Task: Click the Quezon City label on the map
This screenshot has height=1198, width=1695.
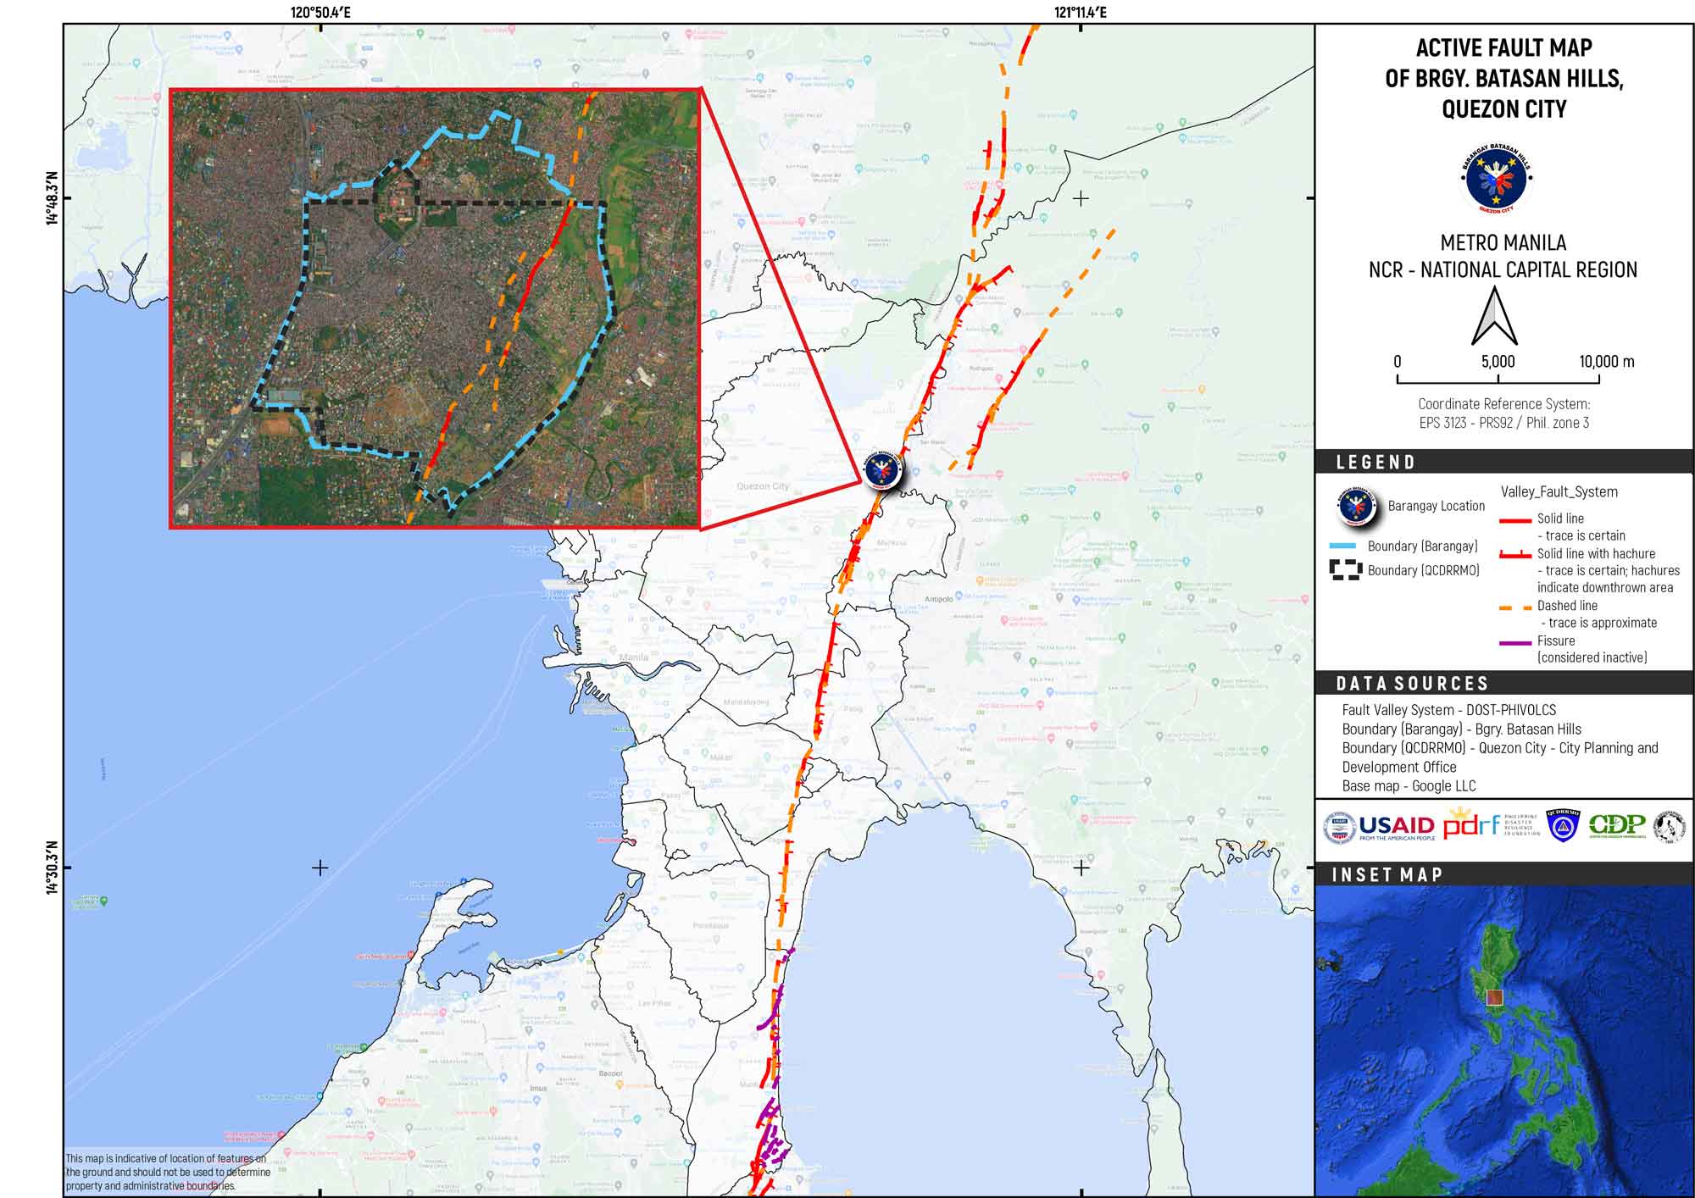Action: click(763, 486)
